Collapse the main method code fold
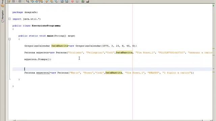 pos(9,39)
